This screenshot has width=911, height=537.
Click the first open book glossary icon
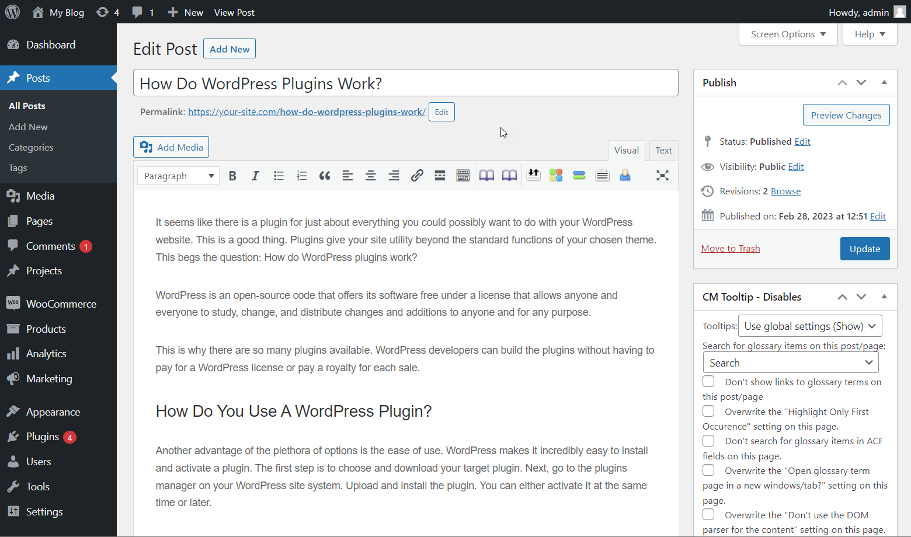click(x=486, y=175)
